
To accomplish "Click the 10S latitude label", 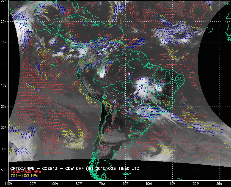I will point(4,85).
